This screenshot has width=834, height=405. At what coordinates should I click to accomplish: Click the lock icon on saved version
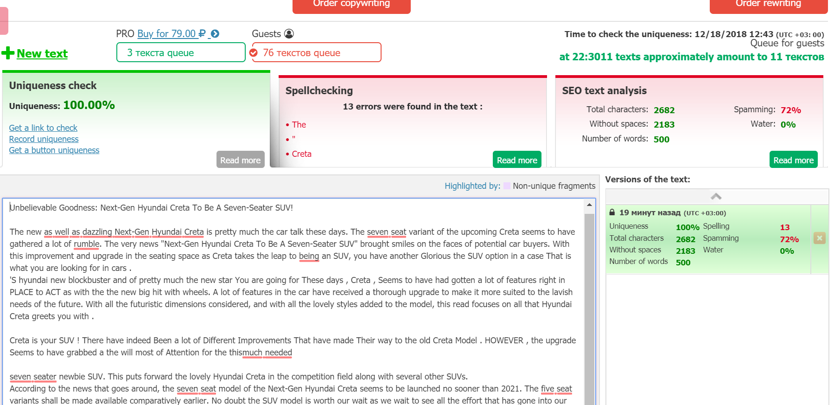pos(612,212)
